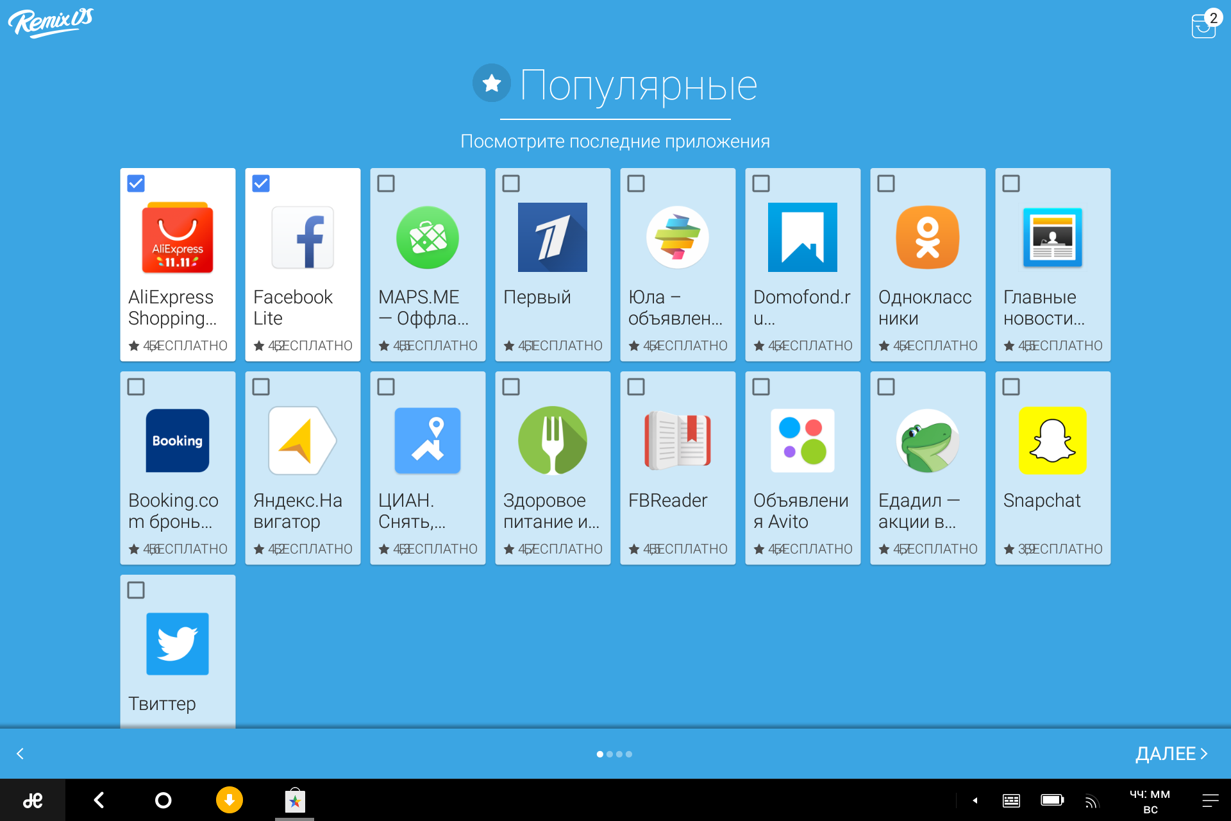The image size is (1231, 821).
Task: Open the Domofond.ru app icon
Action: pos(803,237)
